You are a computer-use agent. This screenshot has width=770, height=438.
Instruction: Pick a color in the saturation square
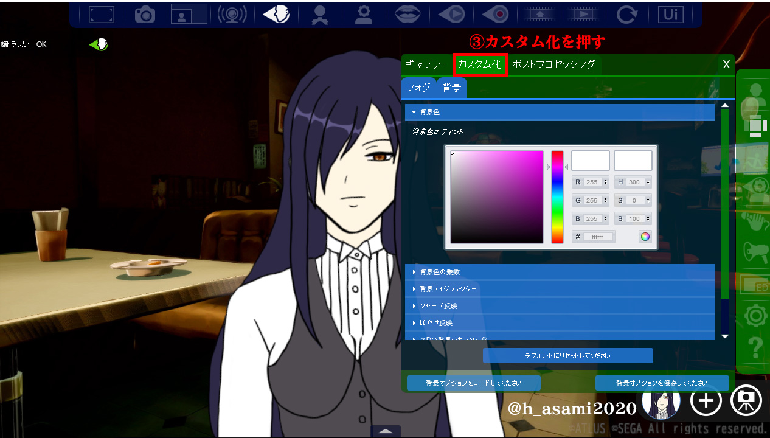pyautogui.click(x=497, y=197)
